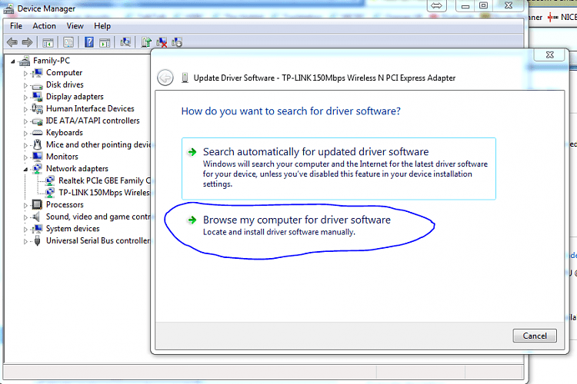Click the Monitors icon in tree
The image size is (577, 384).
tap(37, 157)
